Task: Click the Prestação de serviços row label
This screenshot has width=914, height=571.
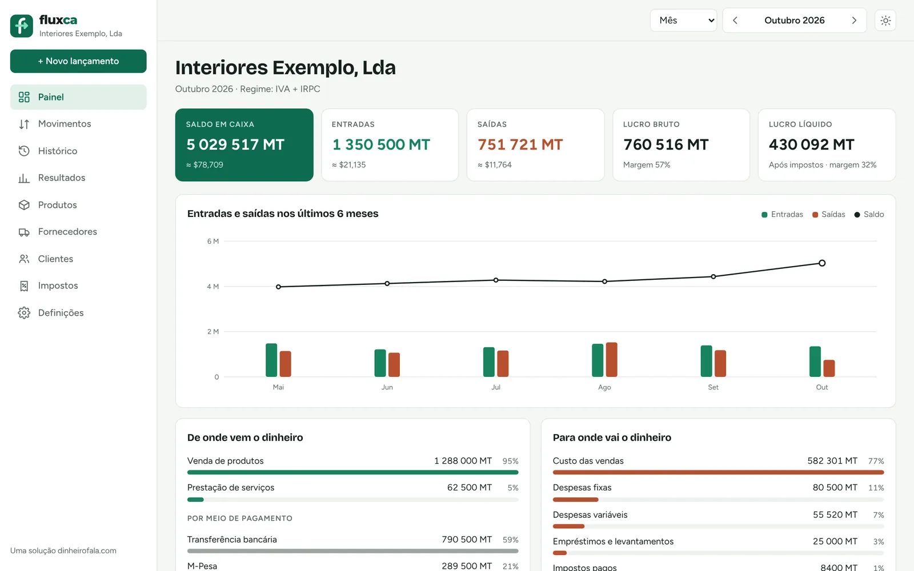Action: [231, 488]
